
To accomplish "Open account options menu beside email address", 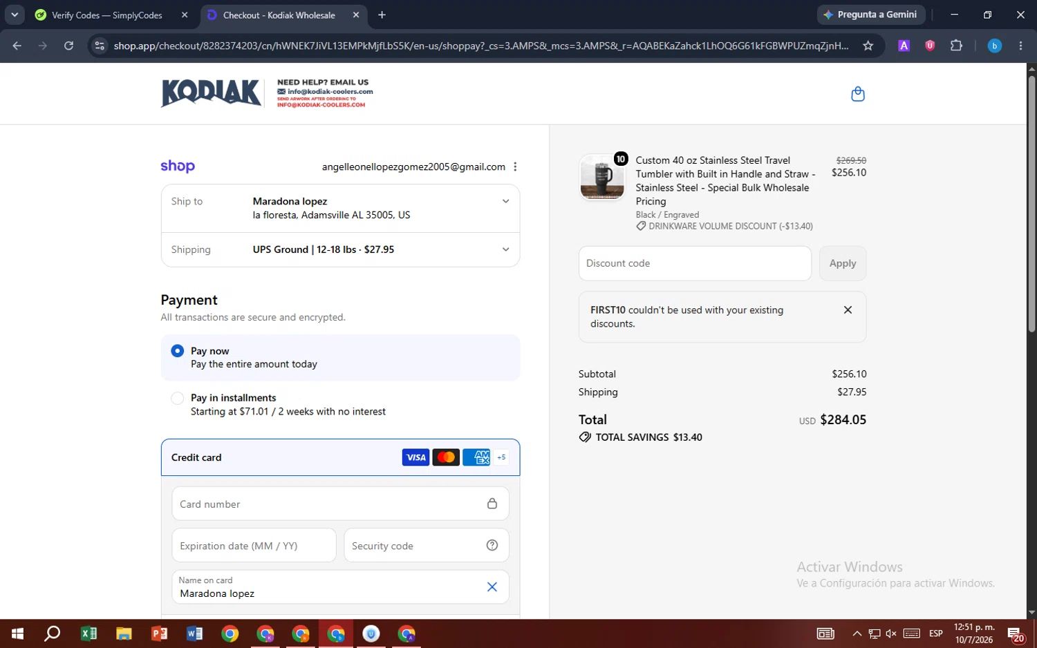I will [x=515, y=166].
